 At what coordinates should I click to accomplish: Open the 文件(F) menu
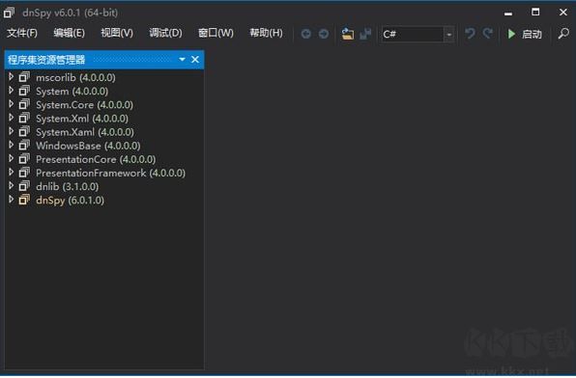22,33
